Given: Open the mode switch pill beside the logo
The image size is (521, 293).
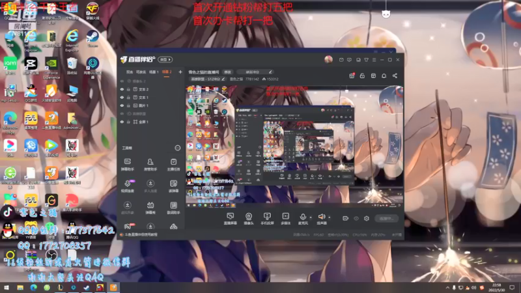Looking at the screenshot, I should click(x=165, y=59).
